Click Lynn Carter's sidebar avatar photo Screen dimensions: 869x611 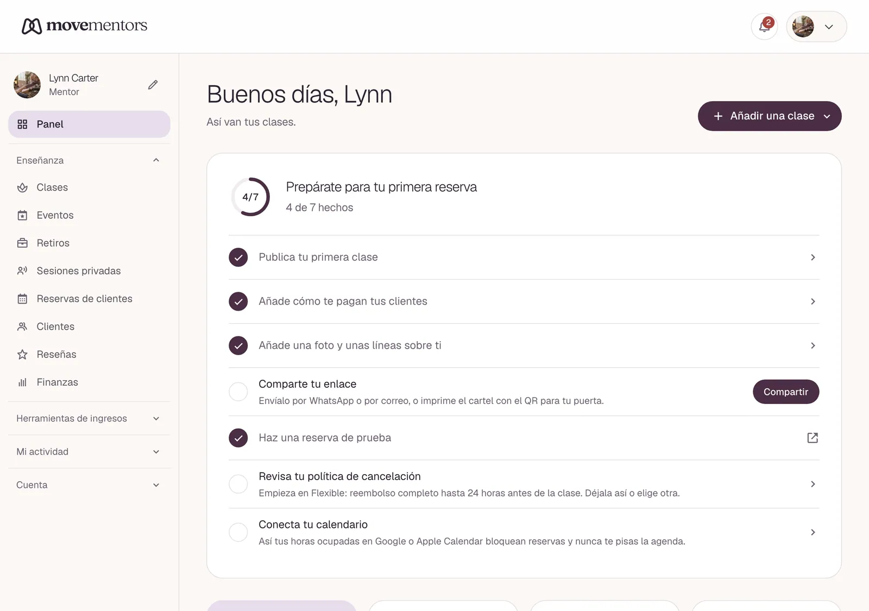coord(27,85)
